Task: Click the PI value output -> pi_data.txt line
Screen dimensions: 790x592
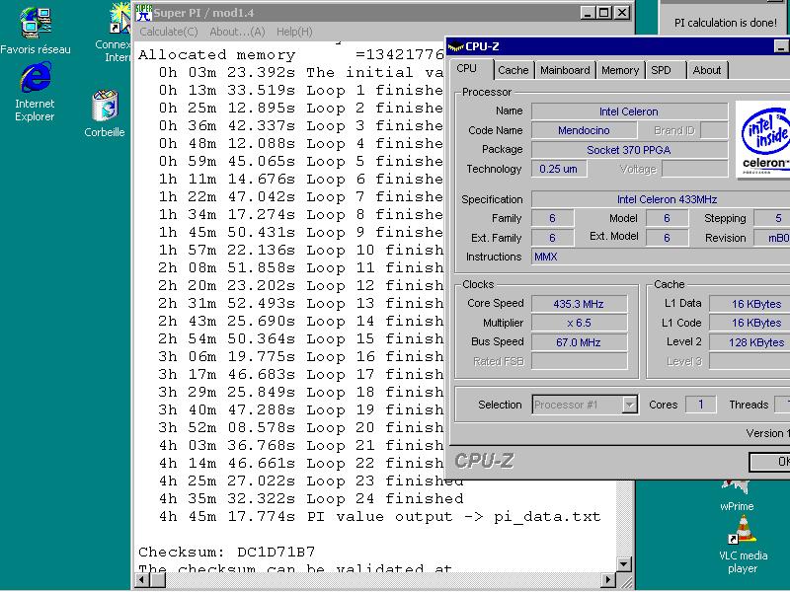Action: pos(380,516)
